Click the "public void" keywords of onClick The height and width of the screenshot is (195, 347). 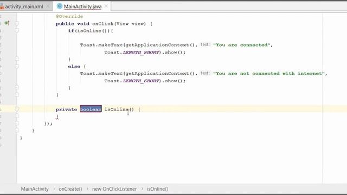coord(73,24)
